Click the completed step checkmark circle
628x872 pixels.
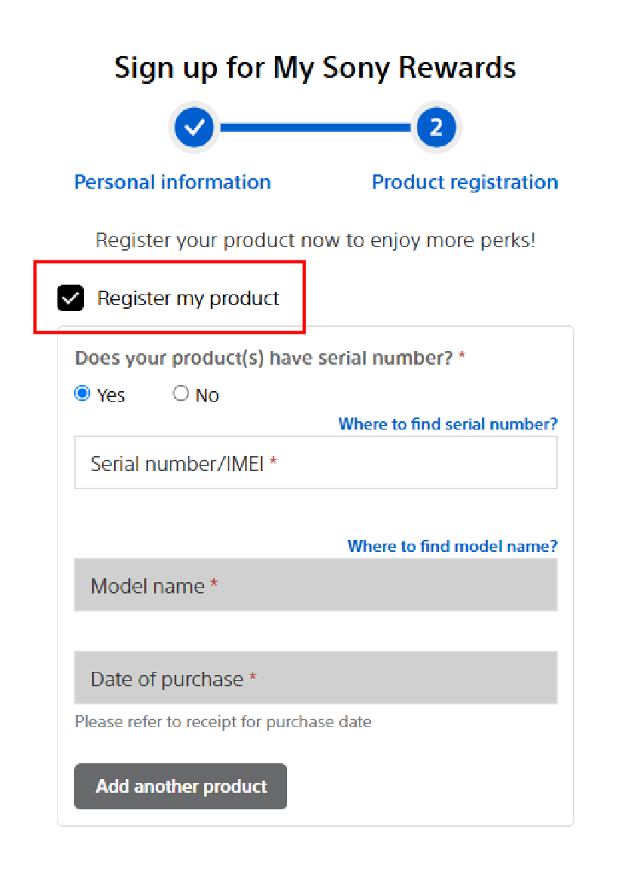tap(194, 127)
